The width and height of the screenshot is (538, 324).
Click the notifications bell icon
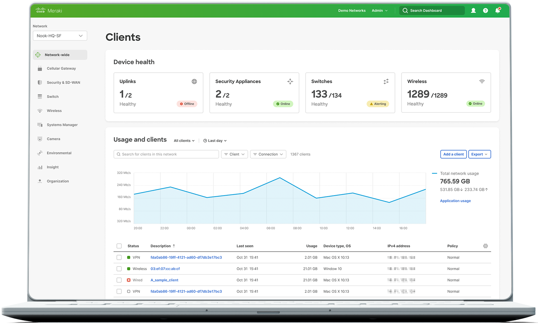click(x=497, y=11)
